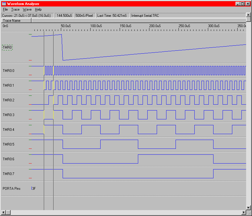The image size is (252, 216).
Task: Click the 3F value in PORTA Pins row
Action: pyautogui.click(x=34, y=189)
